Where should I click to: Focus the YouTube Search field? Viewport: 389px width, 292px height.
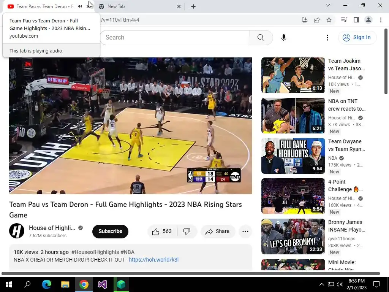coord(175,38)
